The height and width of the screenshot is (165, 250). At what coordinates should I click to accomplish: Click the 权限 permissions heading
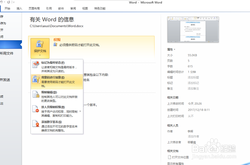coord(57,40)
